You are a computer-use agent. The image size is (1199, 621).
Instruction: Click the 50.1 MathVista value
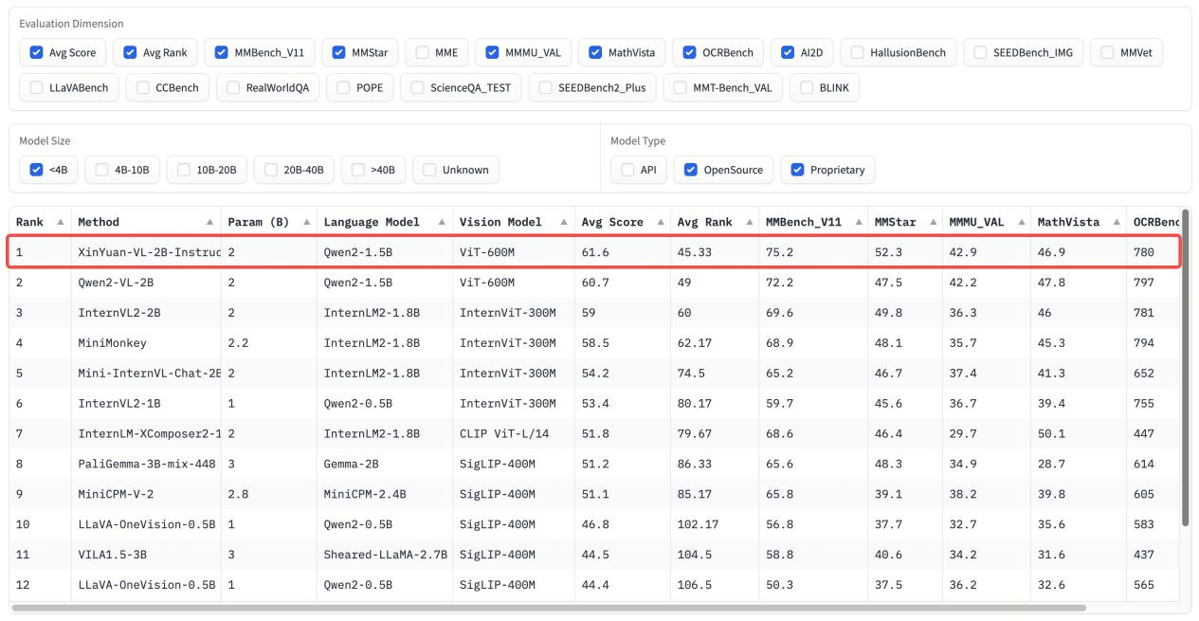(1051, 433)
